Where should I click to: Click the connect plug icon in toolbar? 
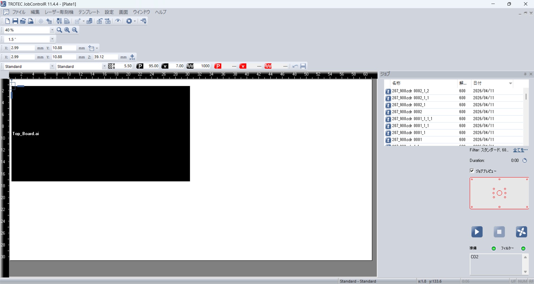pyautogui.click(x=143, y=21)
